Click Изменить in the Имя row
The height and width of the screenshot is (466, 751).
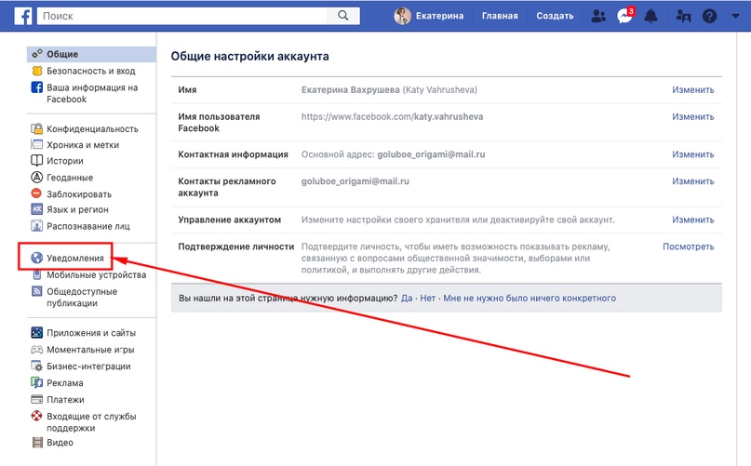[x=692, y=89]
